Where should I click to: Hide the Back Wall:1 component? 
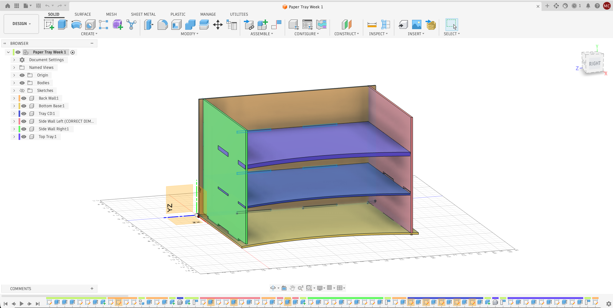tap(24, 98)
